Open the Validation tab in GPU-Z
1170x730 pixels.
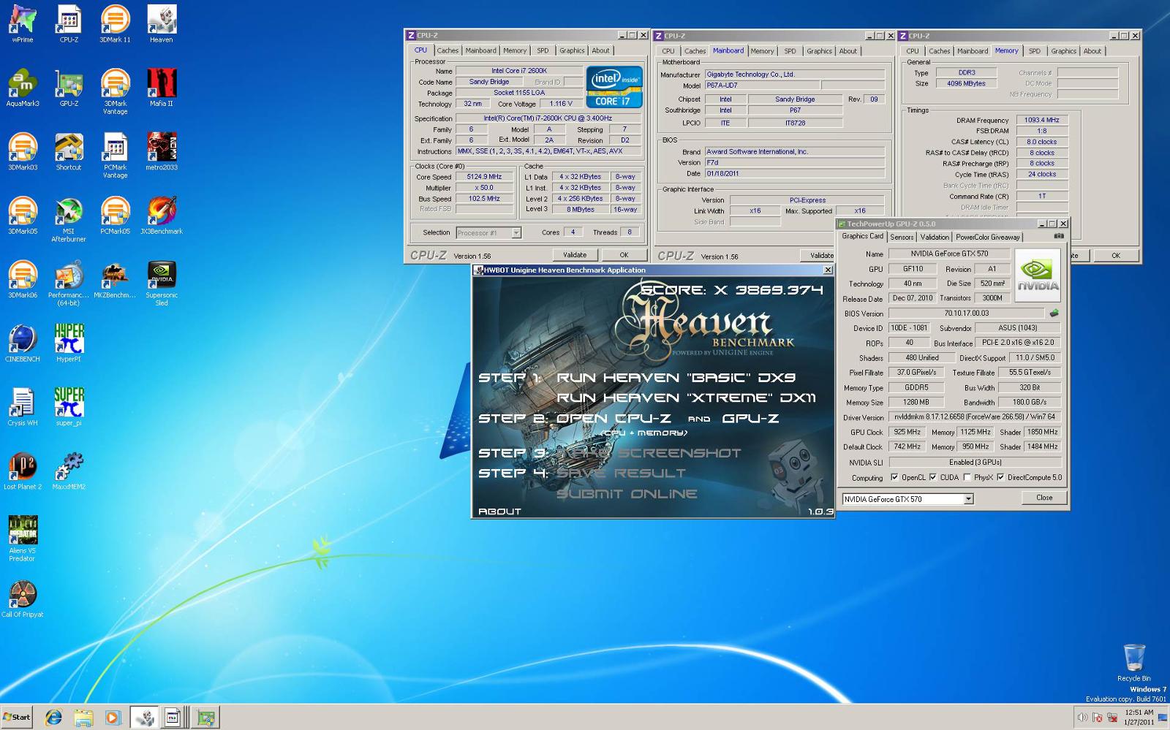coord(935,237)
